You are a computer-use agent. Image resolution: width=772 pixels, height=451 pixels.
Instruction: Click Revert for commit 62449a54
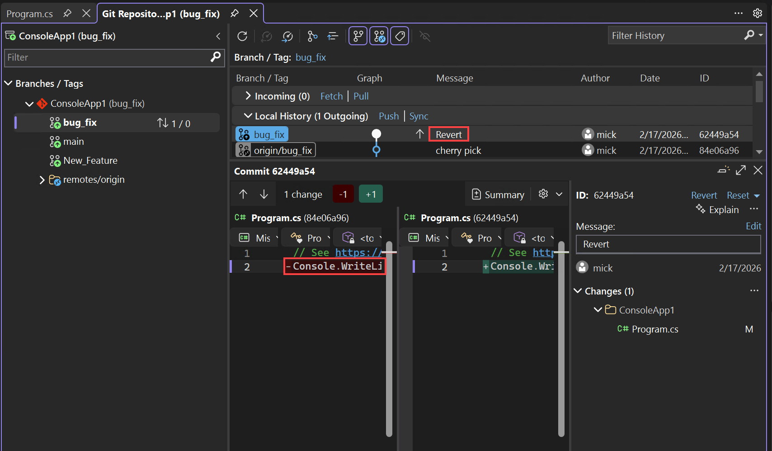click(704, 195)
